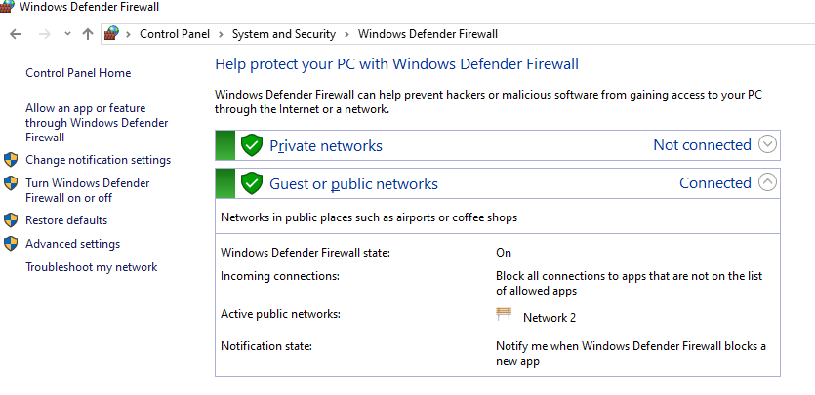The height and width of the screenshot is (395, 815).
Task: Click the Notify me when Firewall blocks text
Action: click(x=631, y=353)
